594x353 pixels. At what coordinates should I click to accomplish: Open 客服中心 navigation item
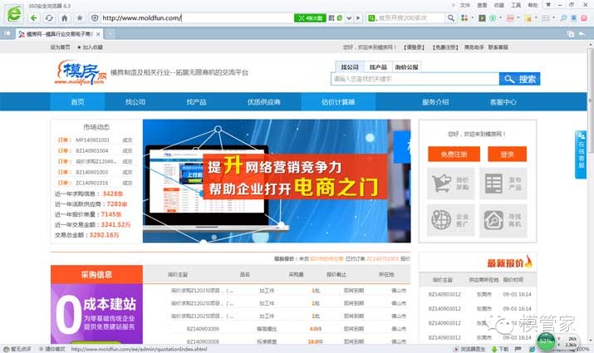(503, 102)
